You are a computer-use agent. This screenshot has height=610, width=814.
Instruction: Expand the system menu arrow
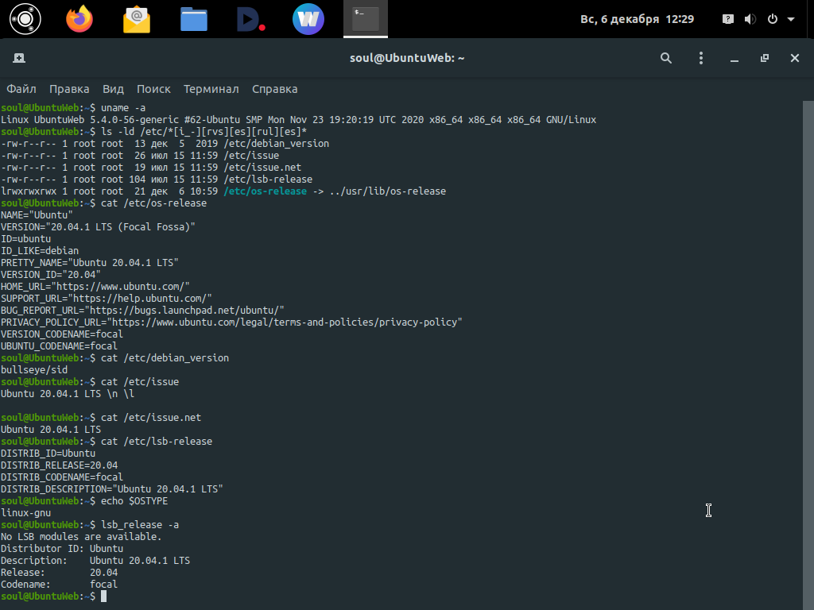tap(791, 19)
